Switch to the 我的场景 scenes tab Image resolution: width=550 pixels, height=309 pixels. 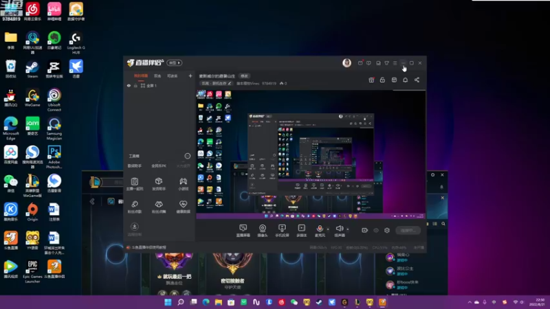tap(141, 76)
